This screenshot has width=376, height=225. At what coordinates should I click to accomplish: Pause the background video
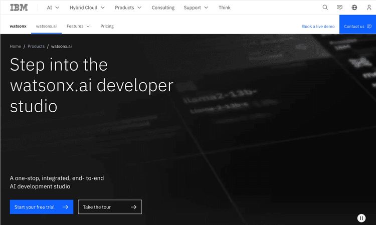(x=361, y=218)
